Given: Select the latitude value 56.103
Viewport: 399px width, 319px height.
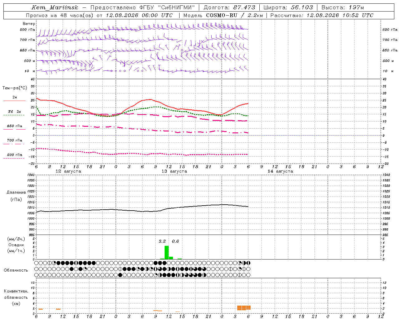Looking at the screenshot, I should [302, 7].
